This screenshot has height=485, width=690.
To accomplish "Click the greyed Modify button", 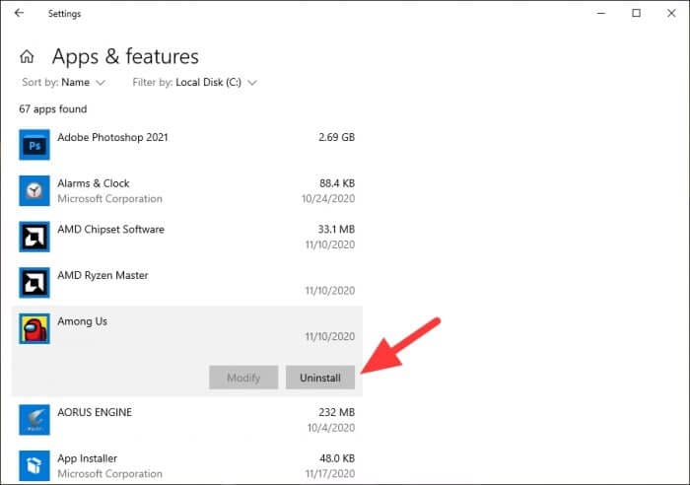I will tap(243, 378).
